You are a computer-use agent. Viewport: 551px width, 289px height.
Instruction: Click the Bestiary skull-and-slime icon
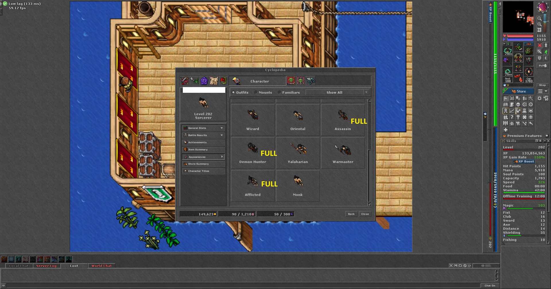(194, 81)
